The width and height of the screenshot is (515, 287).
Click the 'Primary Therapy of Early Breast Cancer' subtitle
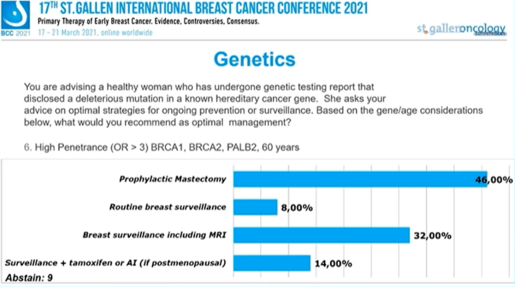pyautogui.click(x=148, y=22)
